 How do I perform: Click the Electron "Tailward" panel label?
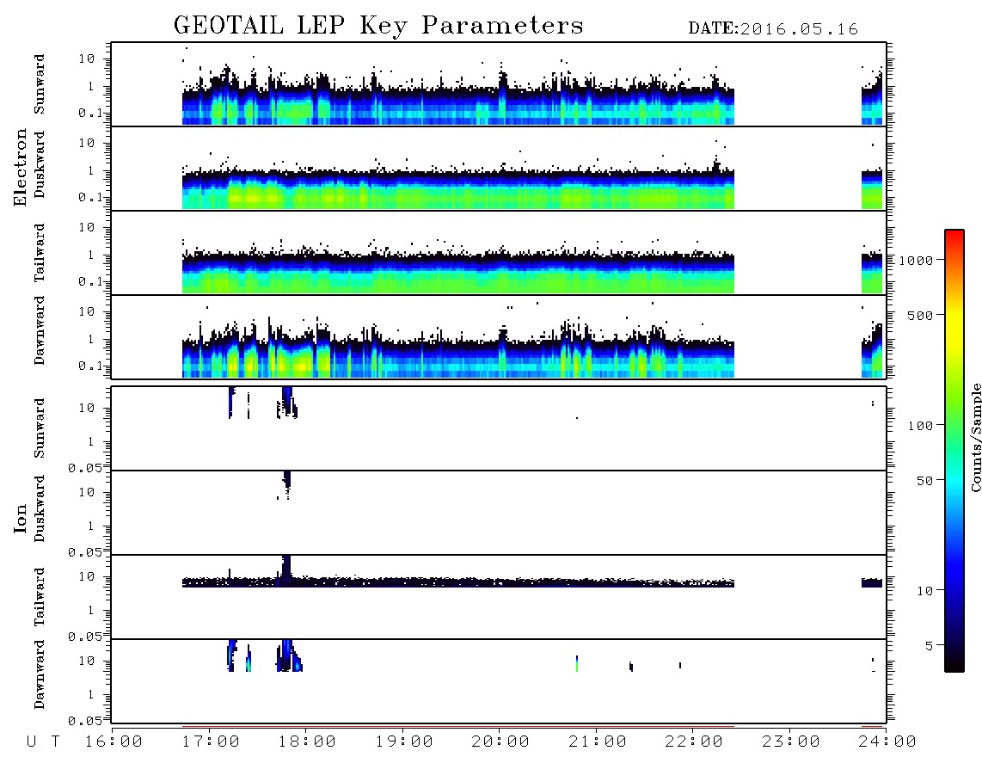point(39,253)
